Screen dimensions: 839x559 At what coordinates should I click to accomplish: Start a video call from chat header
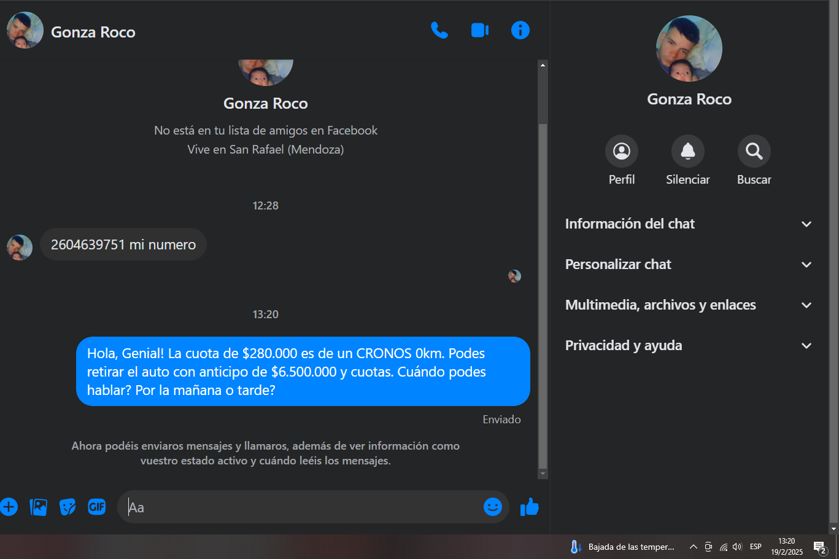(479, 30)
